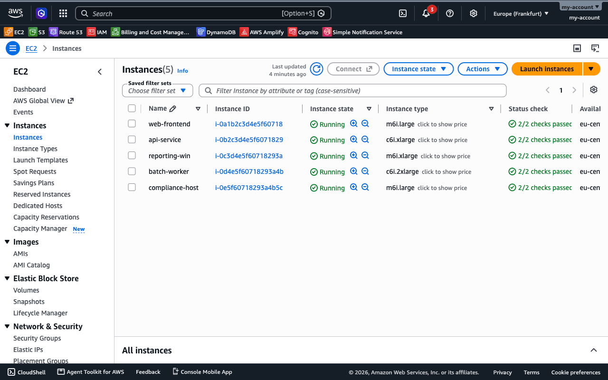Zoom-in filter for batch-worker state

click(x=353, y=171)
